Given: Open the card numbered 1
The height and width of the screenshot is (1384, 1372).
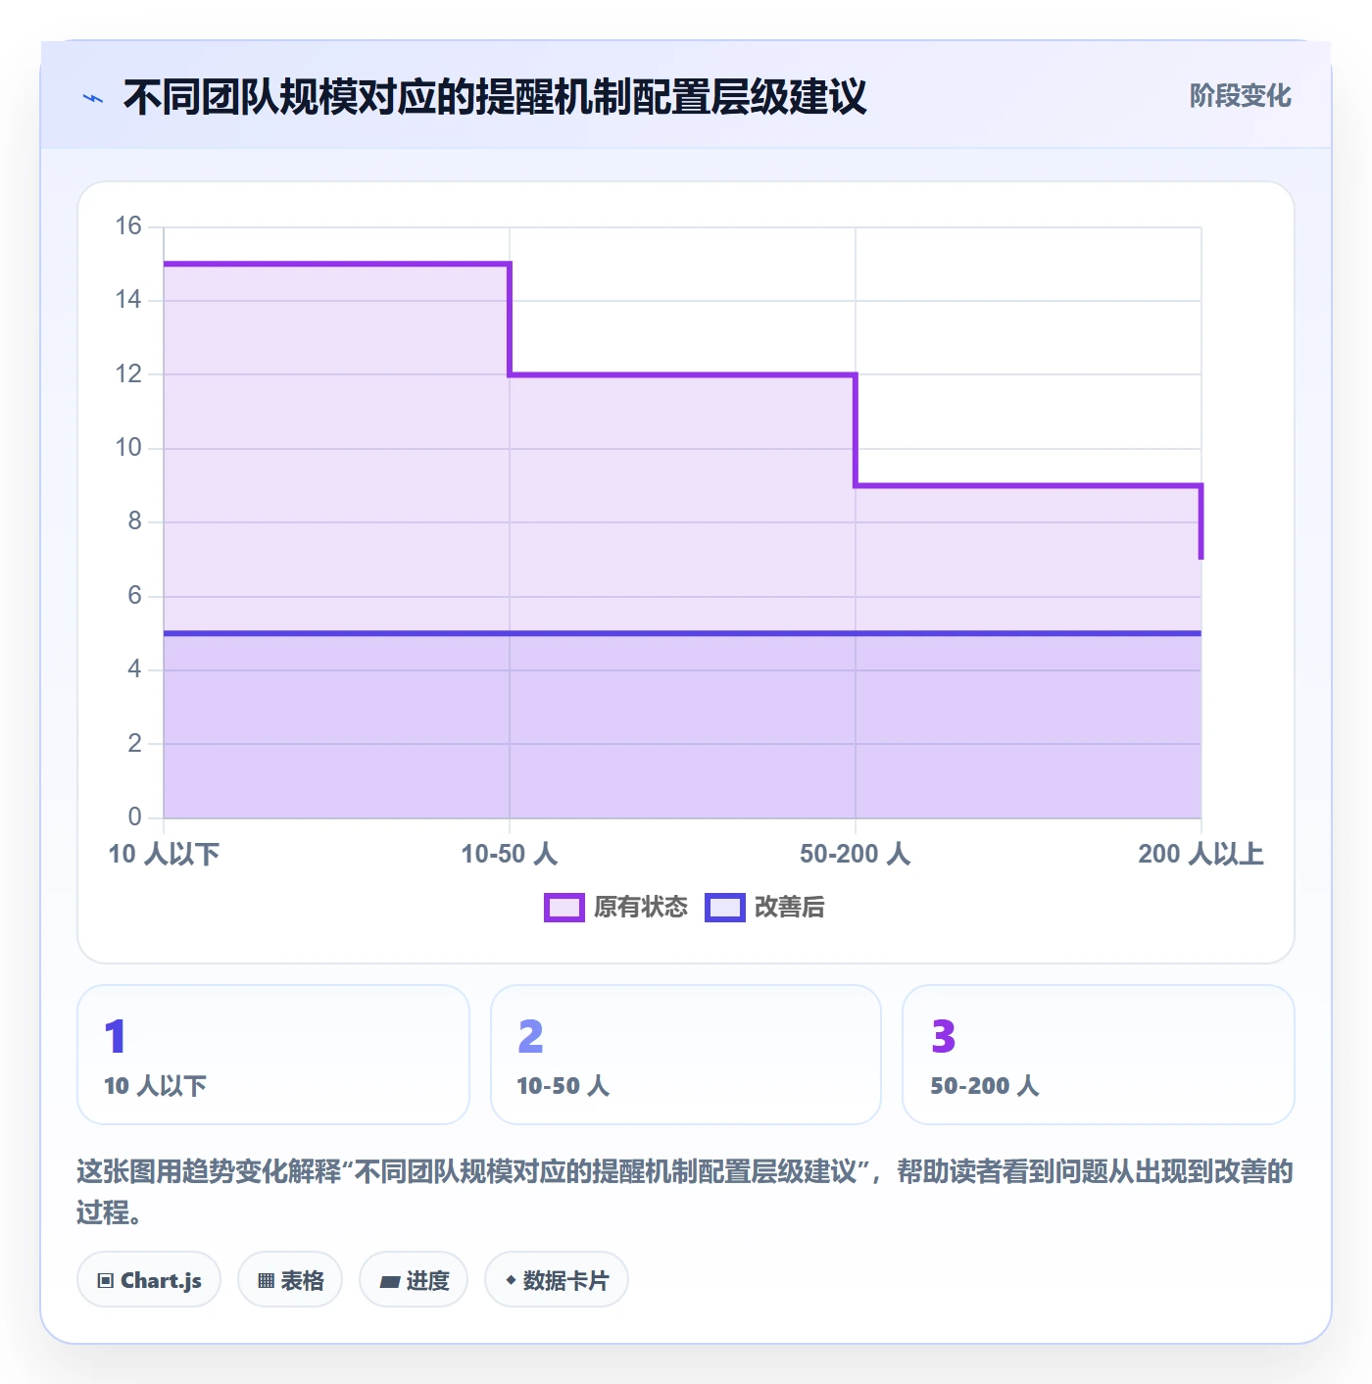Looking at the screenshot, I should tap(273, 1055).
